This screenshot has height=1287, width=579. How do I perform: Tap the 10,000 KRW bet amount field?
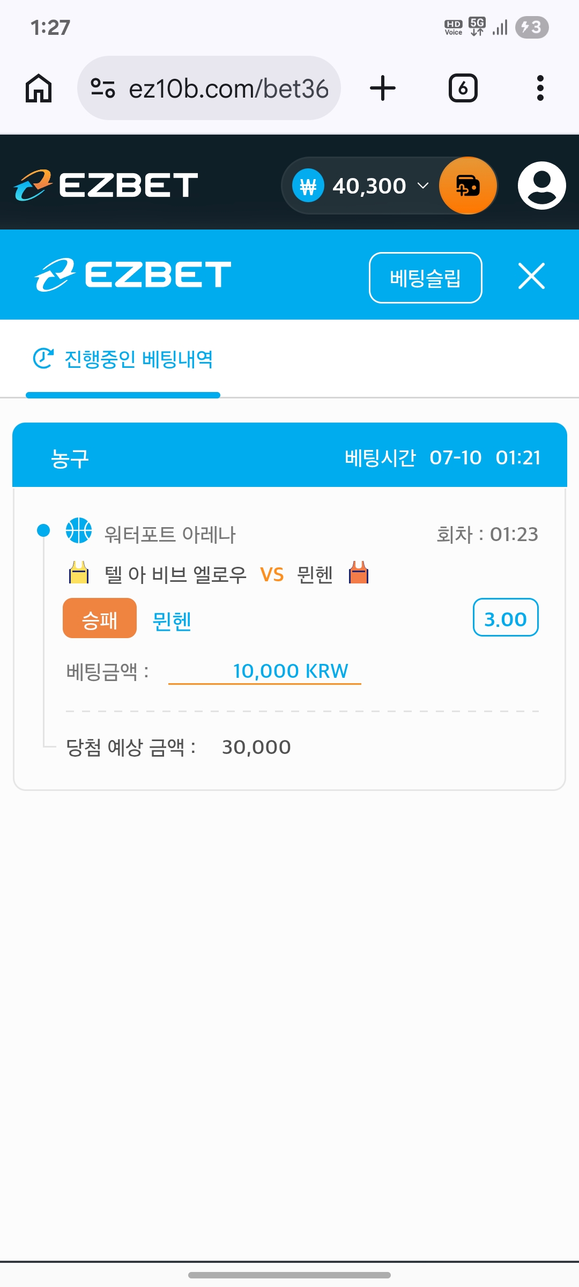click(265, 671)
